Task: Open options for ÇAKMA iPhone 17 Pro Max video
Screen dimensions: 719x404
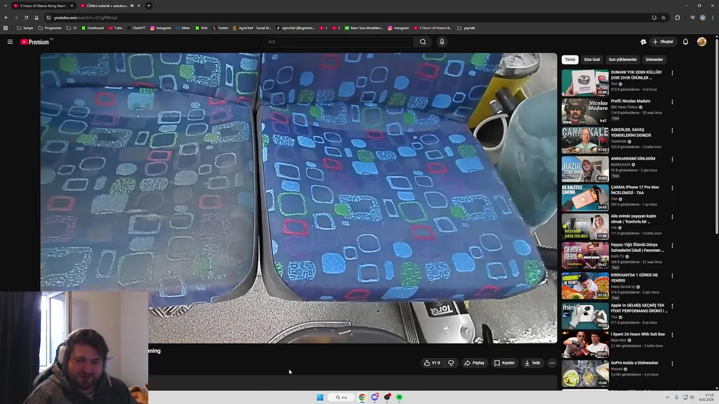Action: pos(672,188)
